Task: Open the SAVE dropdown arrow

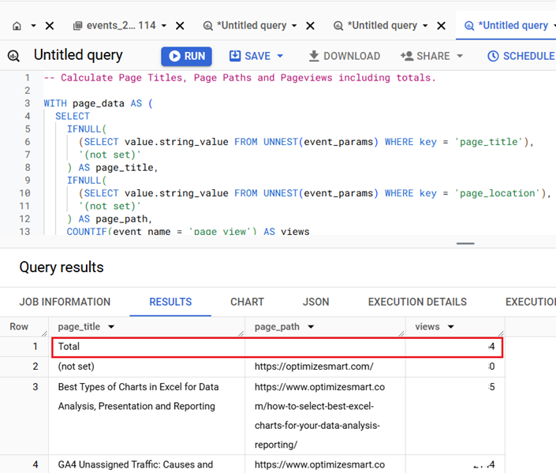Action: [280, 56]
